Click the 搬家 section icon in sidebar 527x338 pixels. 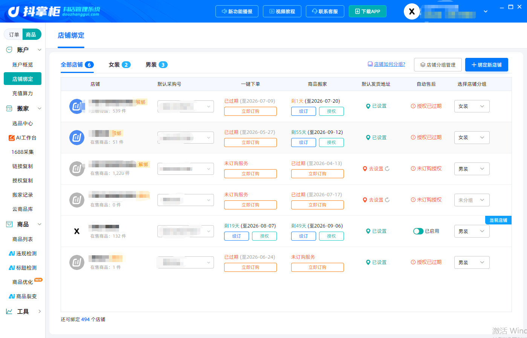(9, 108)
